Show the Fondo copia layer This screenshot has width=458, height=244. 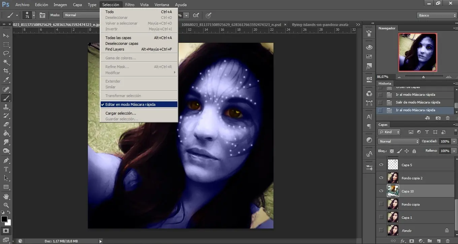tap(381, 204)
